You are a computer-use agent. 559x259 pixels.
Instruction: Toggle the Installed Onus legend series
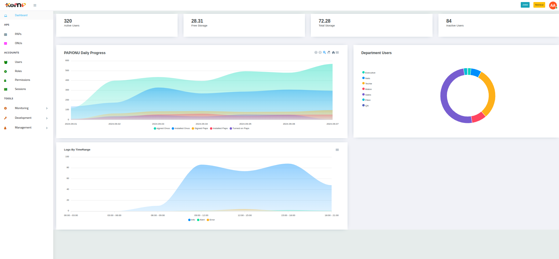181,128
